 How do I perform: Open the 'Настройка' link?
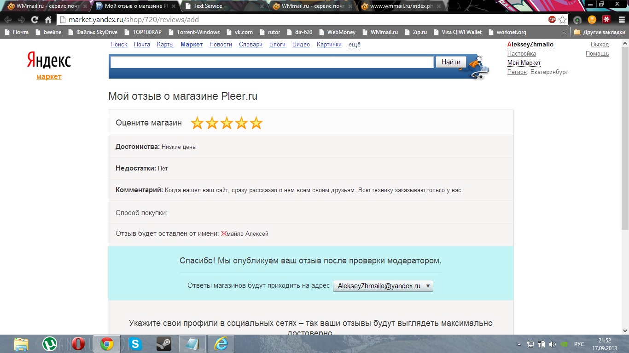(x=522, y=54)
